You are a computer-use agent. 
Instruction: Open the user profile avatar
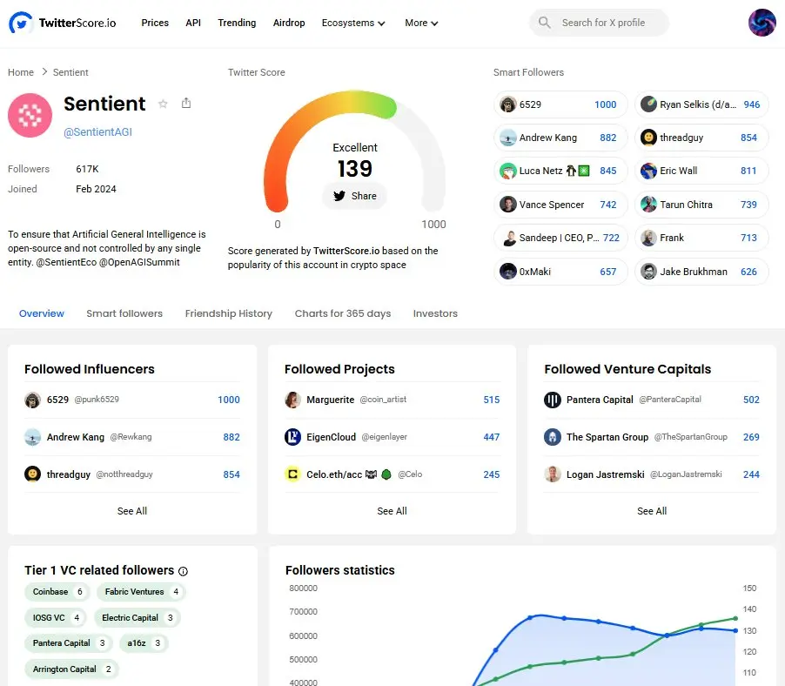762,23
